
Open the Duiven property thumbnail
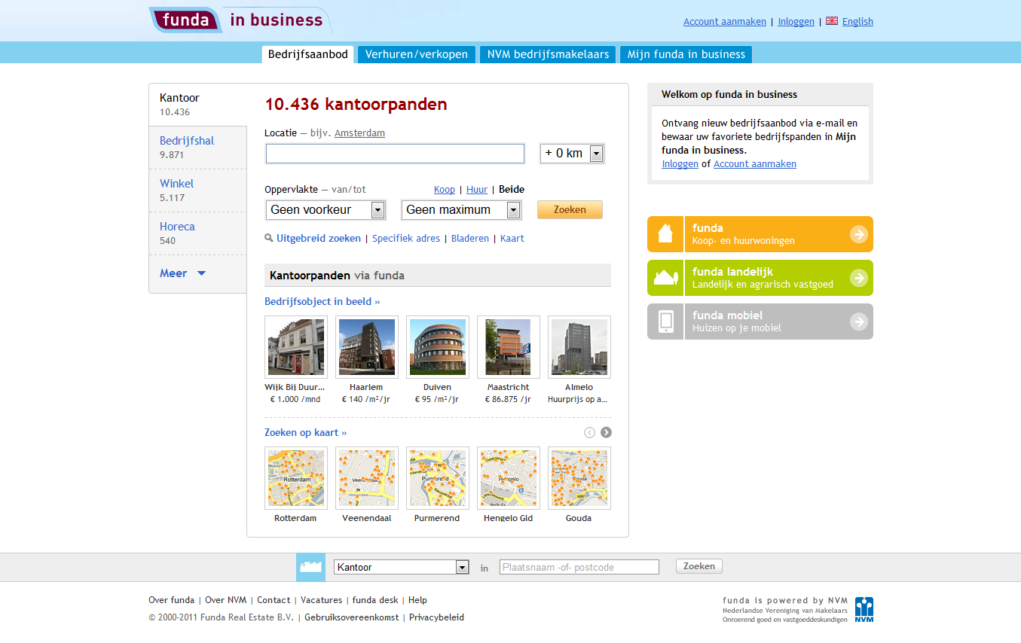438,347
